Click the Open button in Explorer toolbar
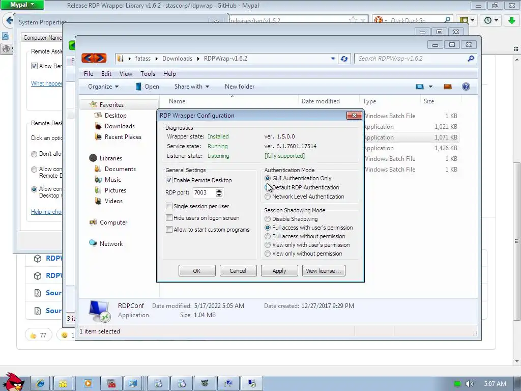The width and height of the screenshot is (521, 391). pos(147,87)
